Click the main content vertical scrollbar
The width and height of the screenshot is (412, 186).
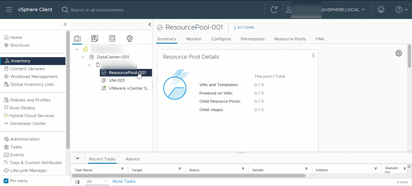409,56
